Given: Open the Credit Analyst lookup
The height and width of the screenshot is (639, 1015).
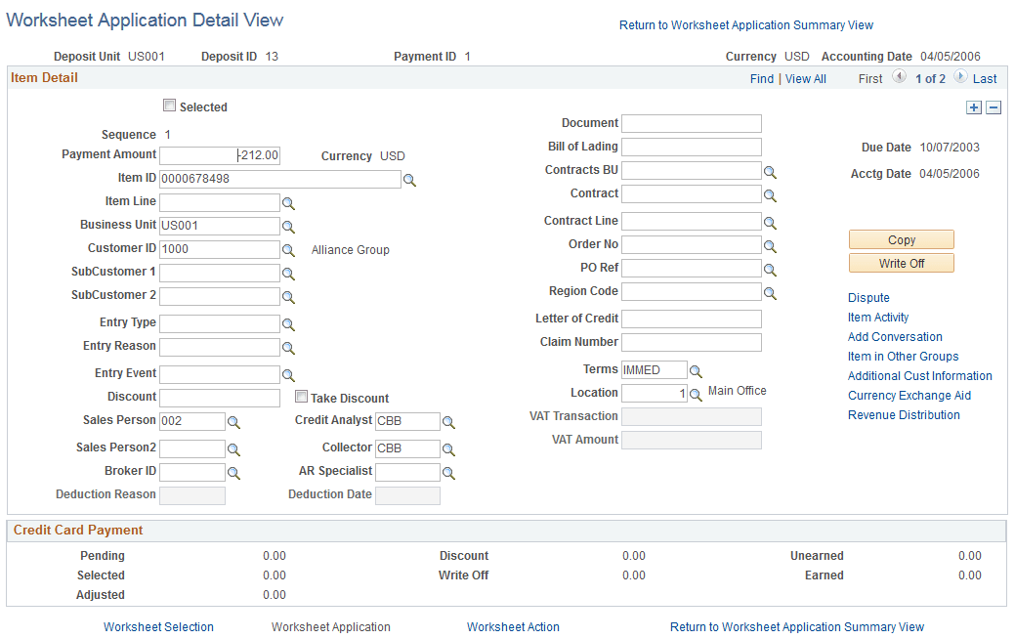Looking at the screenshot, I should (x=448, y=421).
